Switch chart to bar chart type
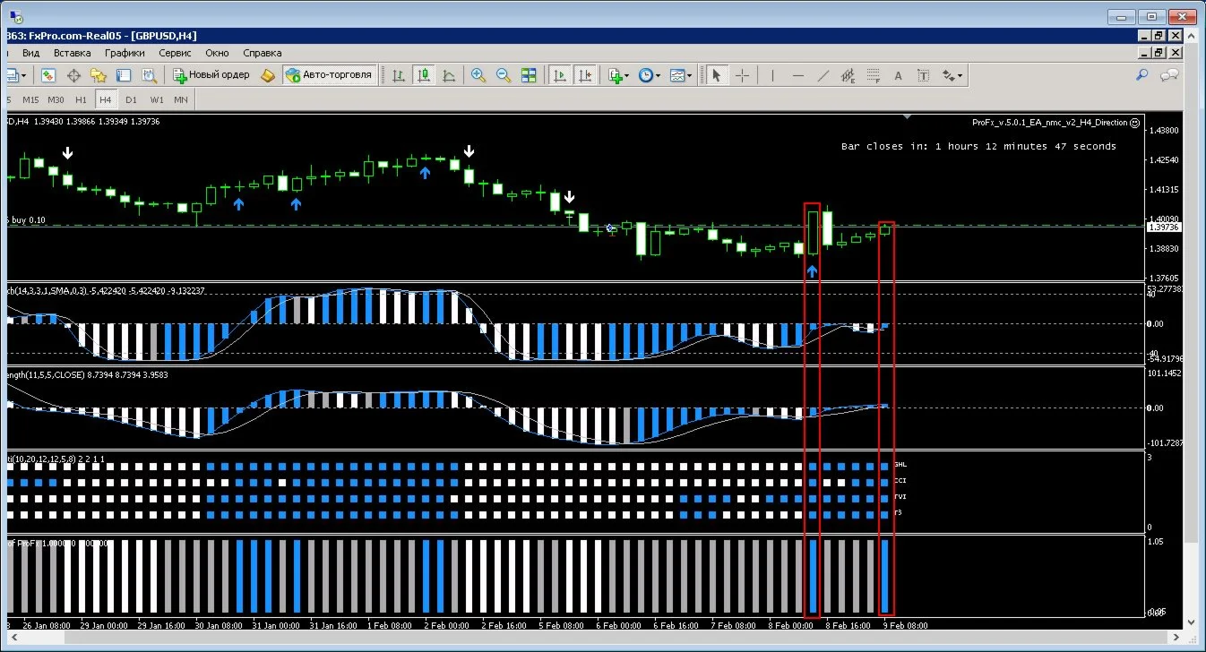This screenshot has width=1206, height=652. (398, 76)
